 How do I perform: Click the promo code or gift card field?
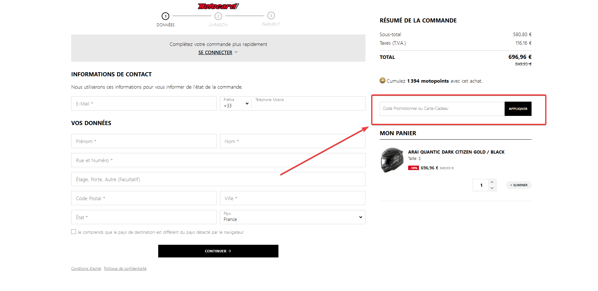tap(442, 109)
